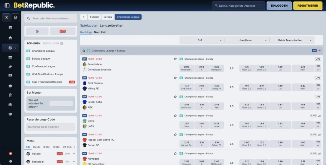Open the Über/Unter market dropdown
Image resolution: width=326 pixels, height=165 pixels.
pyautogui.click(x=247, y=40)
